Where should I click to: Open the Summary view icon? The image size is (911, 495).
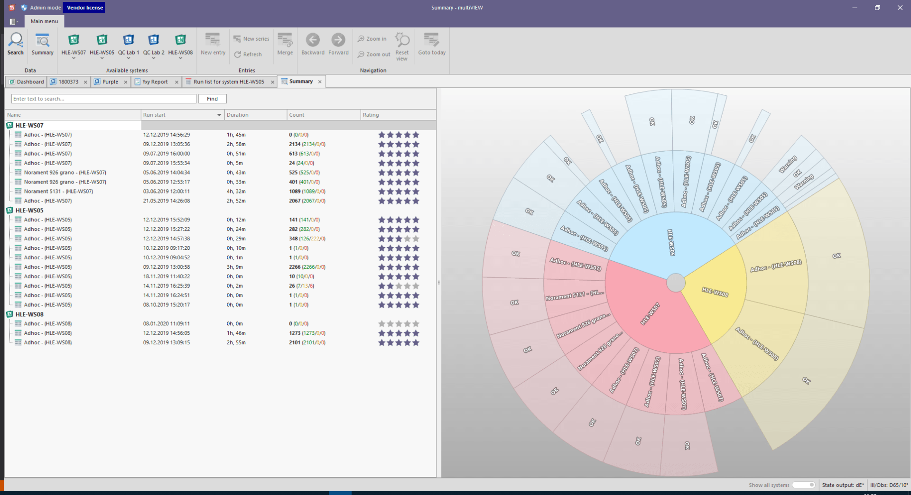coord(42,44)
